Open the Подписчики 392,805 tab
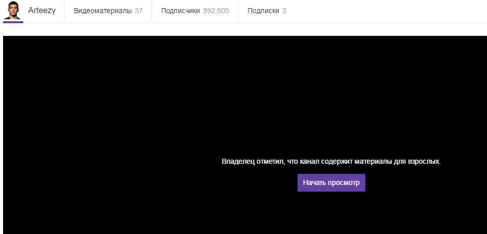Screen dimensions: 487x234 tap(195, 11)
